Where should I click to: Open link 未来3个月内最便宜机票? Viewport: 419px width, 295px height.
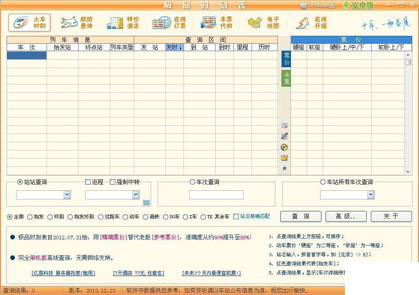click(212, 273)
